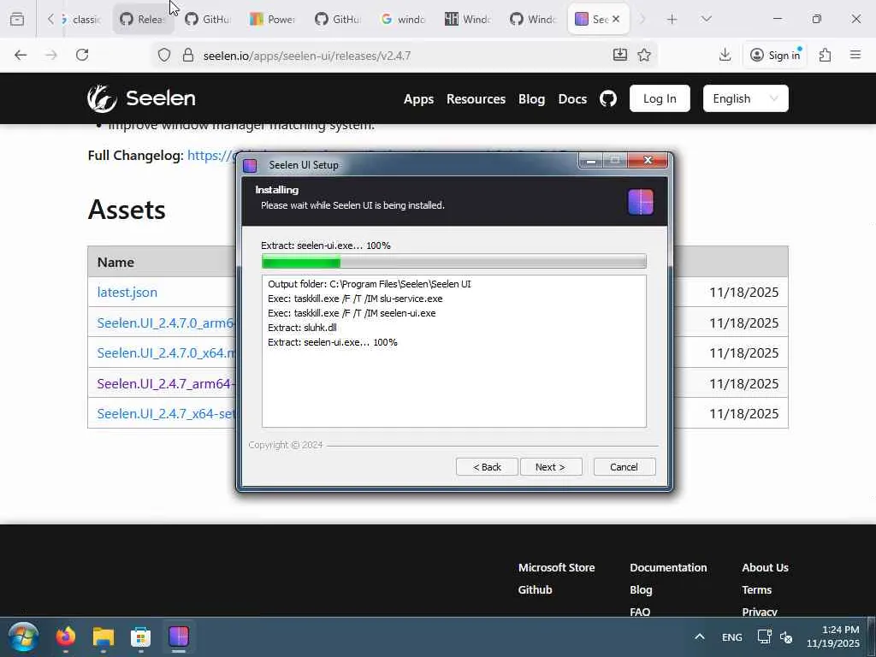Open Firefox from the taskbar

point(66,636)
